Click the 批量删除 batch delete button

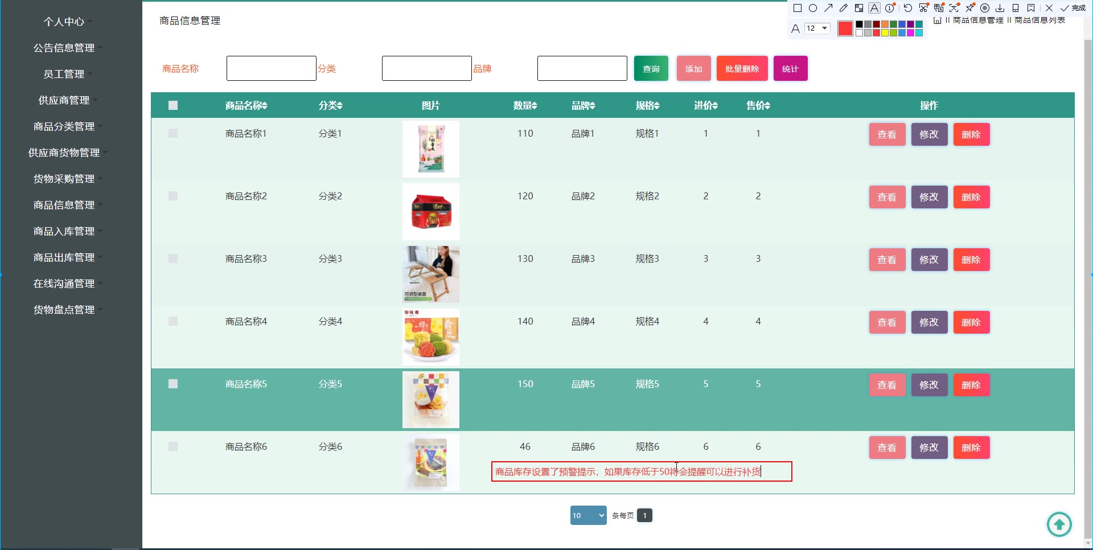(742, 68)
